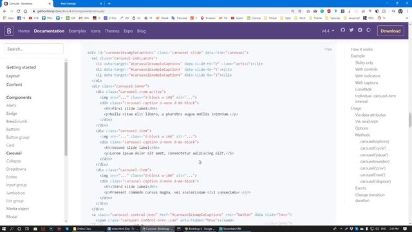The image size is (412, 232).
Task: Show hidden system tray icons chevron
Action: pyautogui.click(x=341, y=229)
